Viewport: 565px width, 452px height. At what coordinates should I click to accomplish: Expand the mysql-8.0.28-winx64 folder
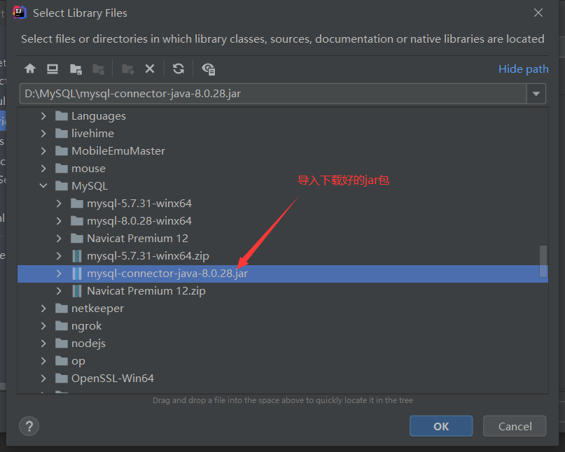point(59,221)
